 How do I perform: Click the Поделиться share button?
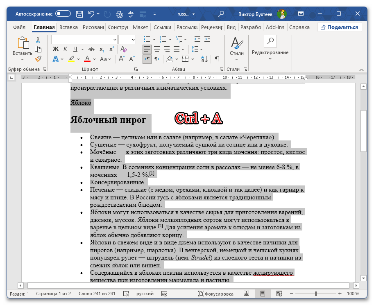(340, 27)
